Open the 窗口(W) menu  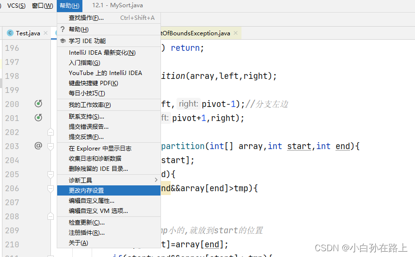42,5
